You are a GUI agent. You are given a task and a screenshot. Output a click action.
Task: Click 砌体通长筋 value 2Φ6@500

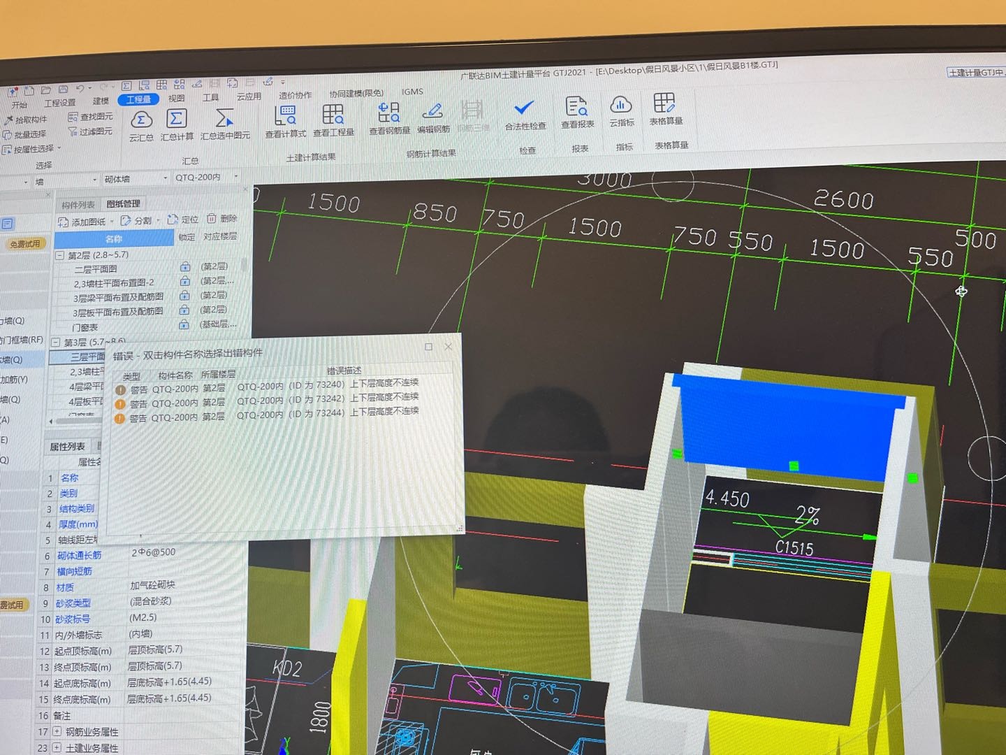point(153,552)
